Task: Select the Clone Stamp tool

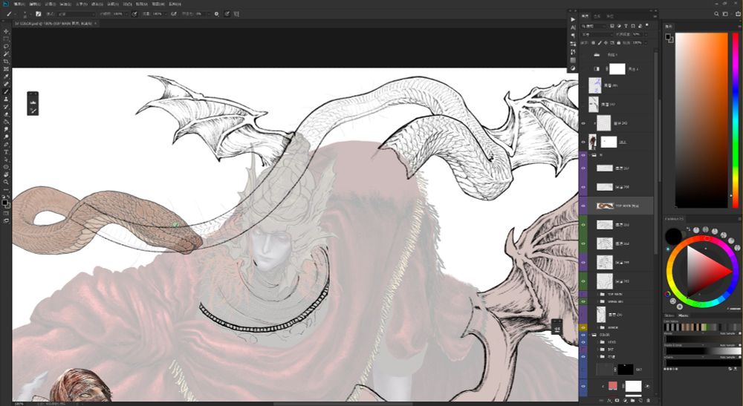Action: pos(6,99)
